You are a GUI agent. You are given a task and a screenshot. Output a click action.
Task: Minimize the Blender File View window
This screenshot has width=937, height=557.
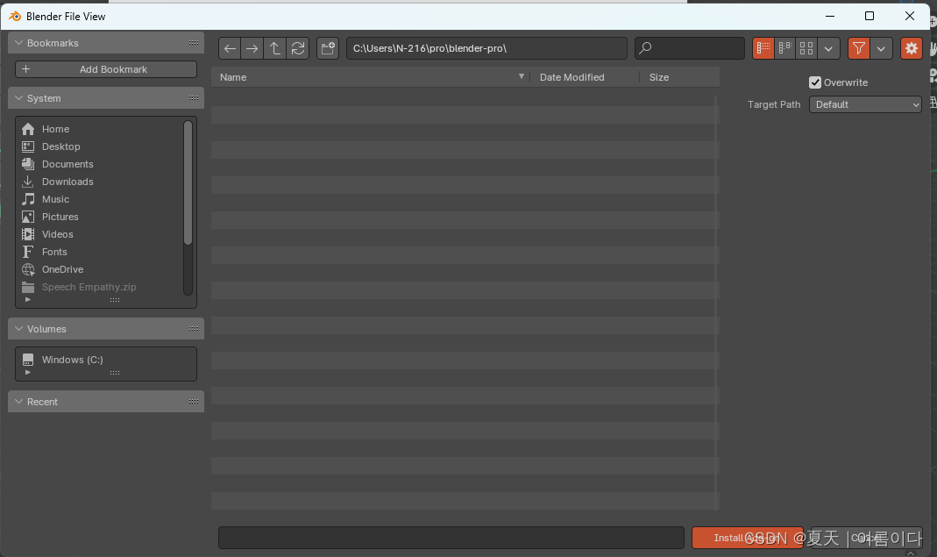[830, 16]
